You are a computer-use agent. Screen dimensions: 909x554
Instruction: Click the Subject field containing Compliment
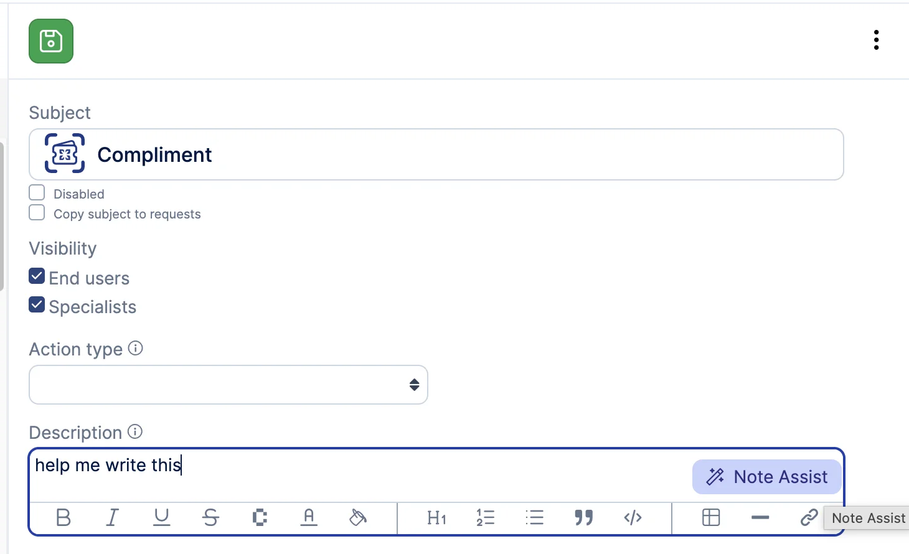436,154
